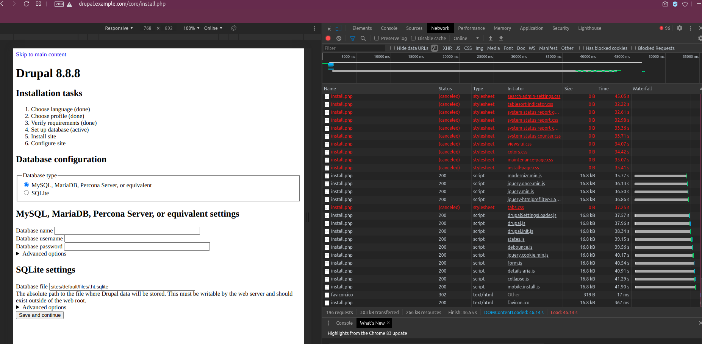Toggle the network filter funnel icon
702x344 pixels.
coord(352,38)
